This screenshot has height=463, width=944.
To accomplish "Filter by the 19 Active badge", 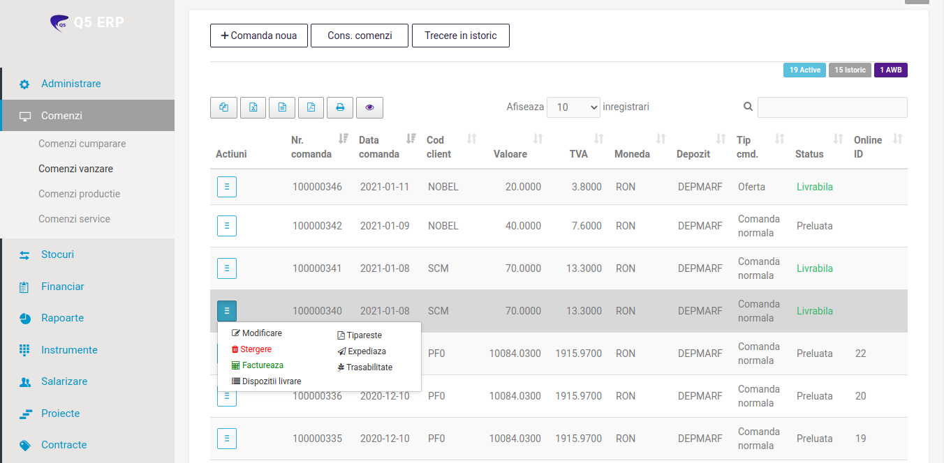I will click(804, 70).
